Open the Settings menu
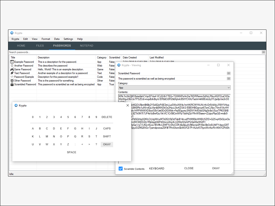 68,39
